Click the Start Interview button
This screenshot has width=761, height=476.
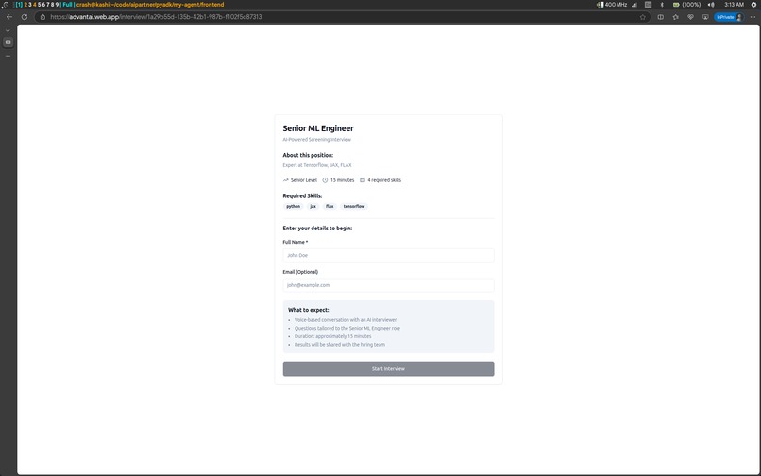point(388,368)
